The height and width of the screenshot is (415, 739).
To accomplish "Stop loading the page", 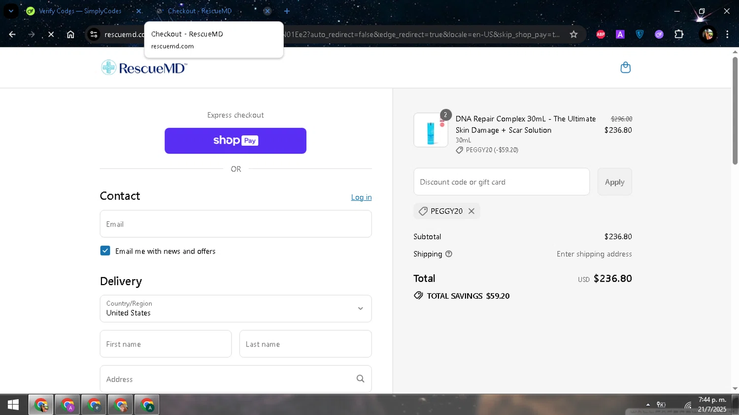I will (51, 34).
